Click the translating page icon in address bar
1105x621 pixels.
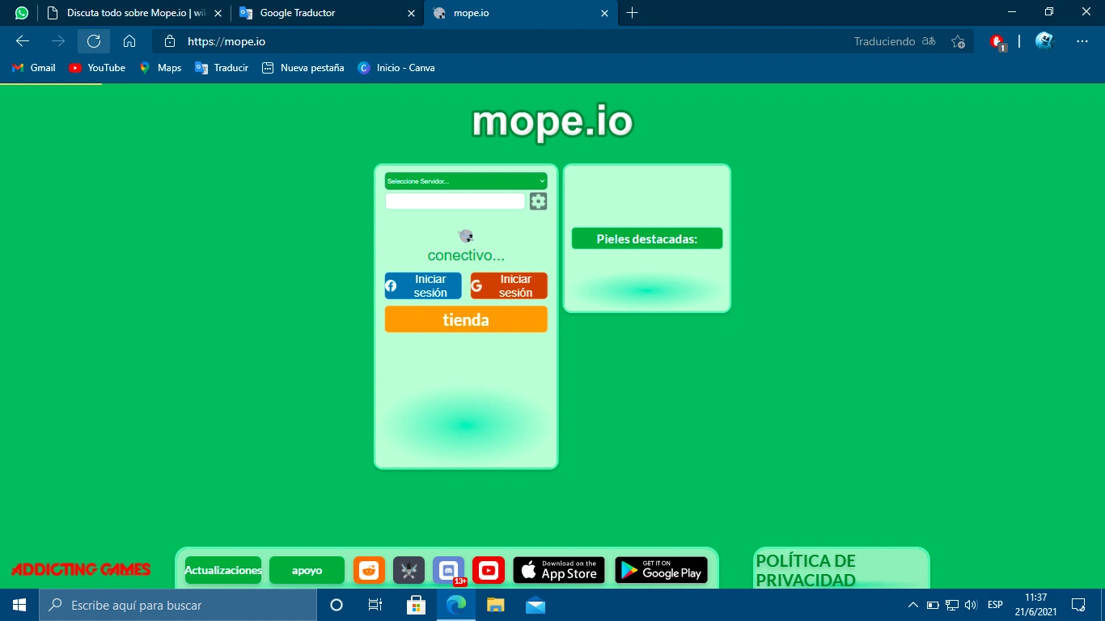click(x=927, y=41)
